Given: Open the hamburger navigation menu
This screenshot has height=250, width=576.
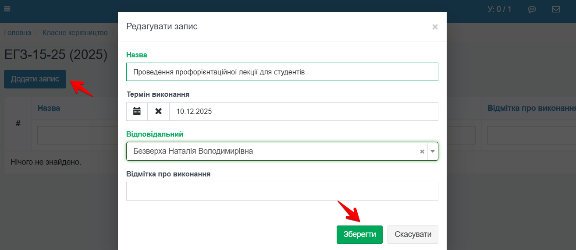Looking at the screenshot, I should (7, 9).
